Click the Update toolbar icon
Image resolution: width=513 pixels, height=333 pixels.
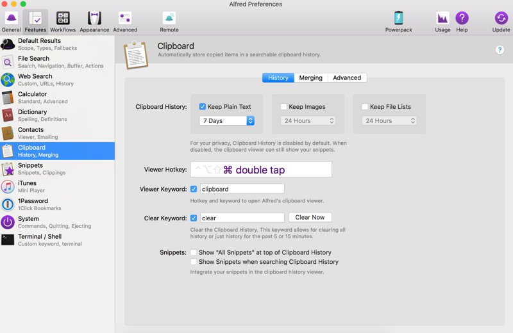pos(501,18)
